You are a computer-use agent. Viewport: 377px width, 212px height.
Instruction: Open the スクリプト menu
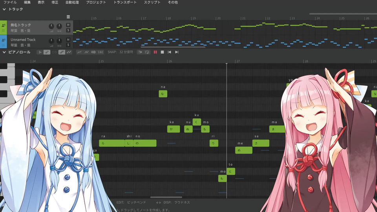tap(152, 2)
